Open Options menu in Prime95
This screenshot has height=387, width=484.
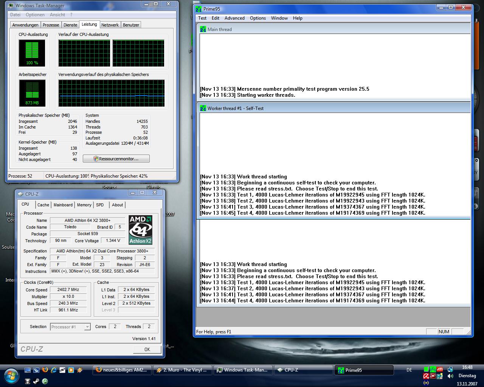(x=258, y=18)
